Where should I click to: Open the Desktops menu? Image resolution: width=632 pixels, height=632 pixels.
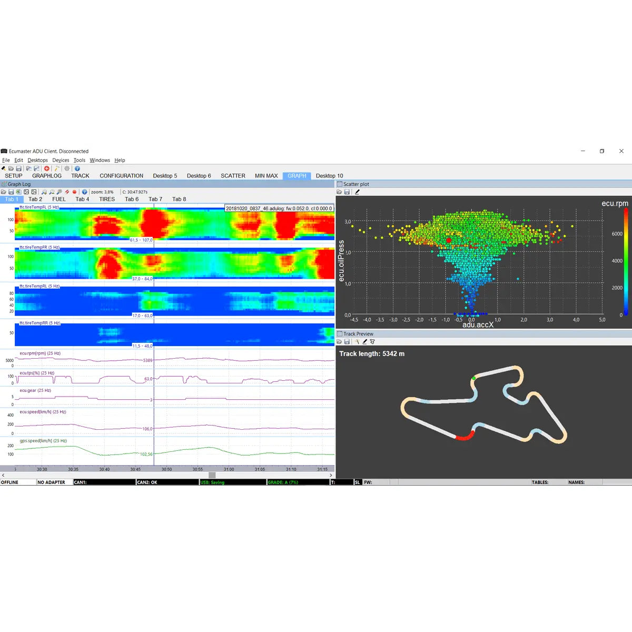(x=37, y=160)
